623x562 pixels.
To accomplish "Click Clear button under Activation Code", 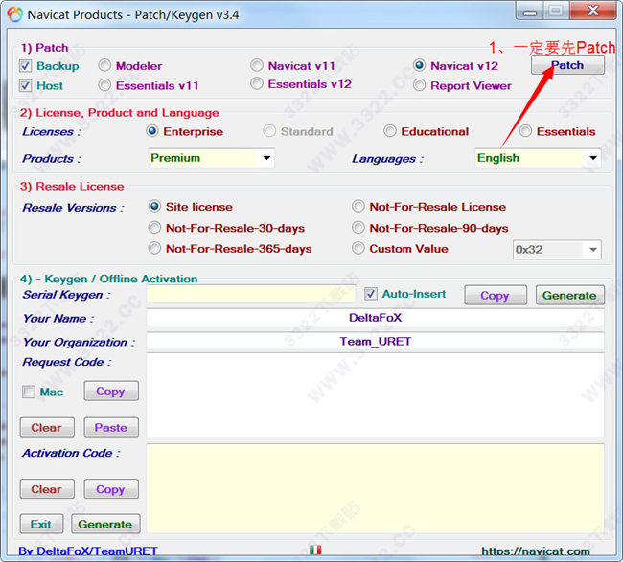I will [x=47, y=489].
